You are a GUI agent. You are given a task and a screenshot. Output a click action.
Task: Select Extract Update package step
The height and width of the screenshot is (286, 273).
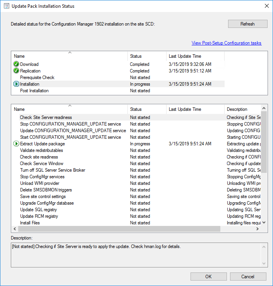[136, 144]
